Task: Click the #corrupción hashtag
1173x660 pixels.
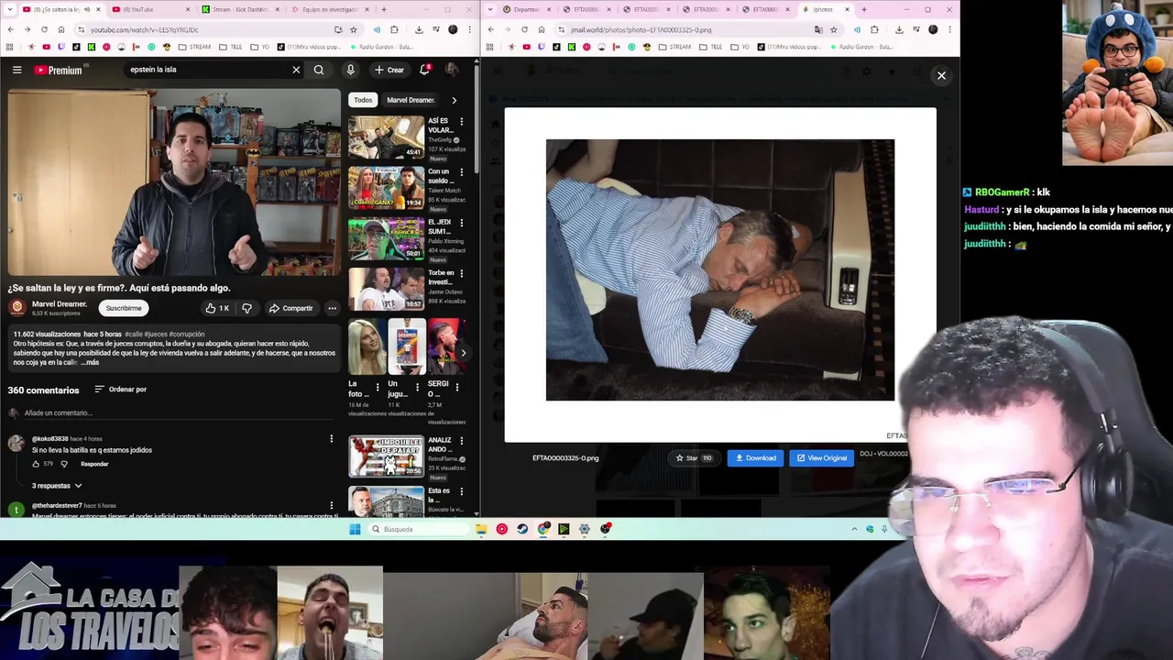Action: point(187,335)
